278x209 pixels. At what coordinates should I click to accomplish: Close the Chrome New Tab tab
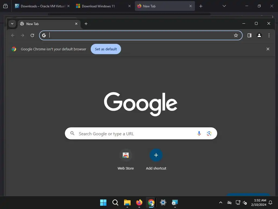pos(76,24)
